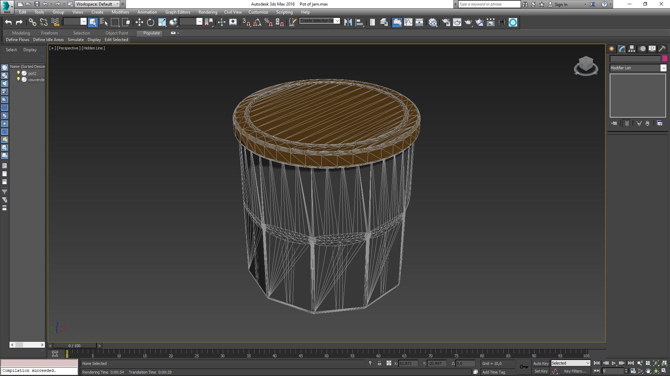Open the Render Setup teapot icon

click(x=446, y=22)
